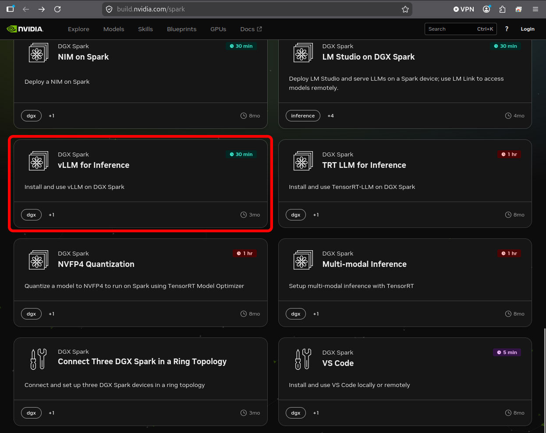
Task: Click the vLLM for Inference card icon
Action: click(39, 161)
